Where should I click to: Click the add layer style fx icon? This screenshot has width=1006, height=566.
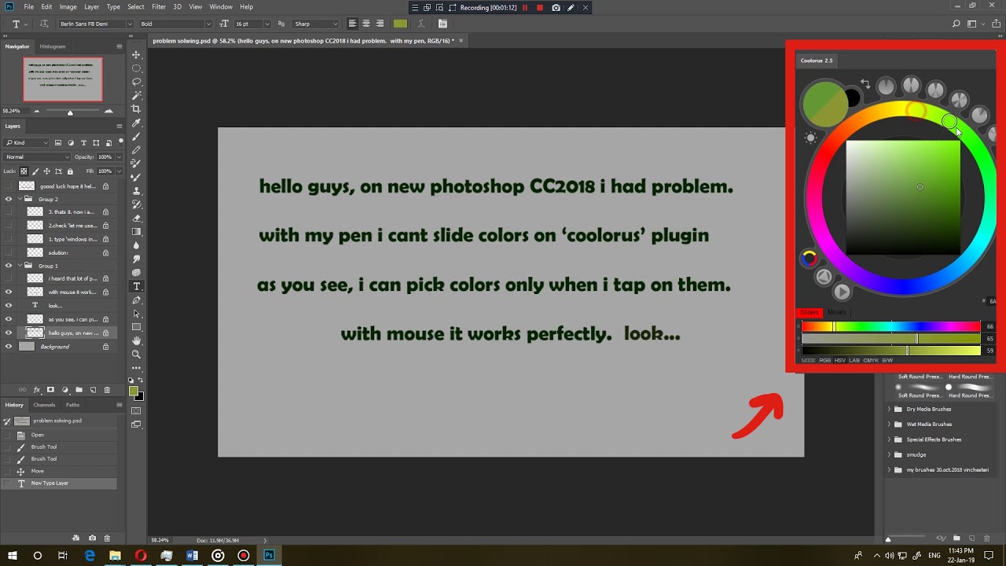(x=36, y=390)
